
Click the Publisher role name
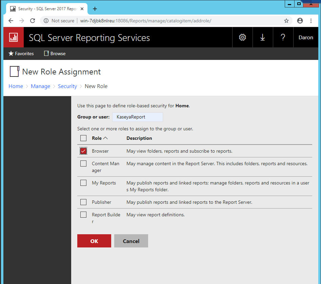click(x=102, y=202)
